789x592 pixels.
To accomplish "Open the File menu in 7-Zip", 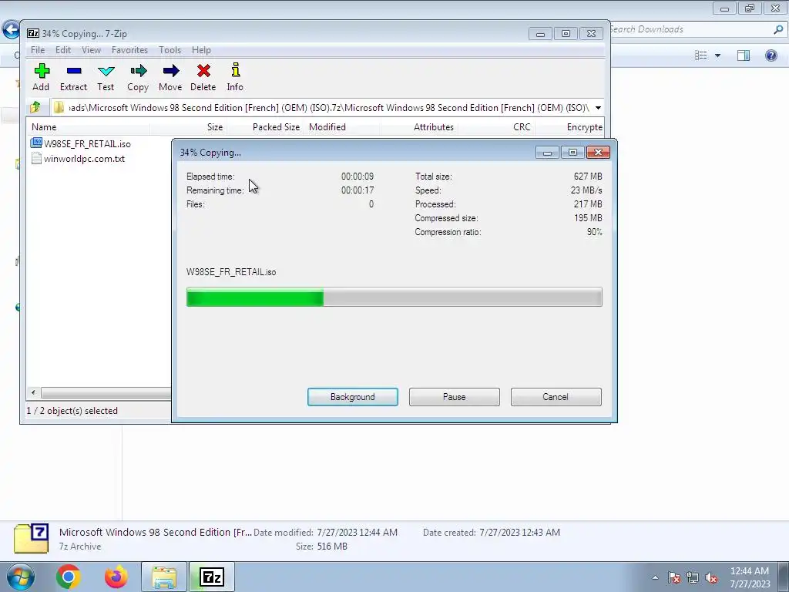I will tap(38, 50).
